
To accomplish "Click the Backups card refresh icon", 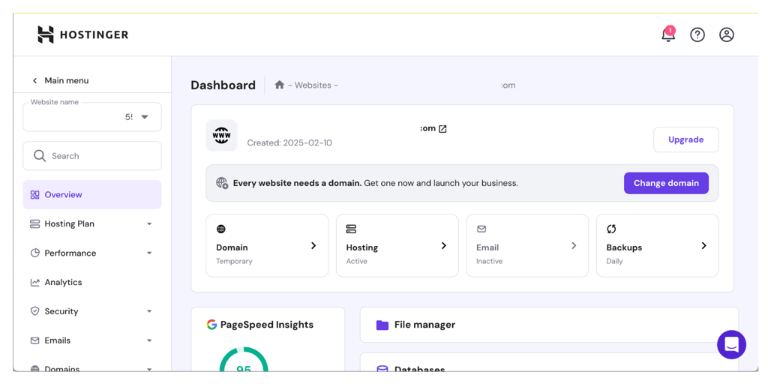I will pyautogui.click(x=611, y=229).
